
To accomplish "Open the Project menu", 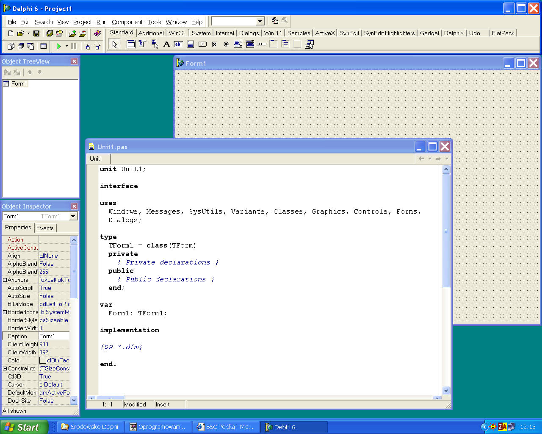I will (x=83, y=22).
